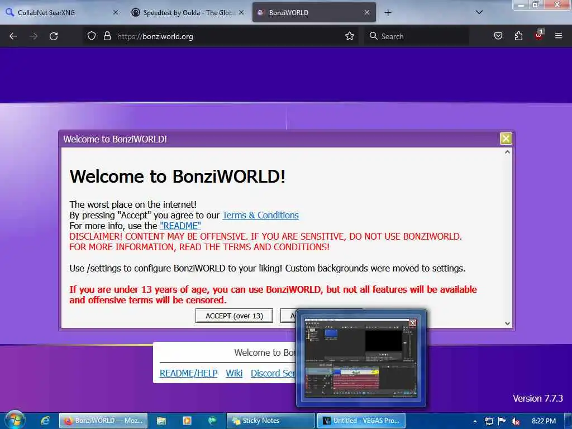Click the ACCEPT (over 13) button
This screenshot has width=572, height=429.
pos(234,316)
